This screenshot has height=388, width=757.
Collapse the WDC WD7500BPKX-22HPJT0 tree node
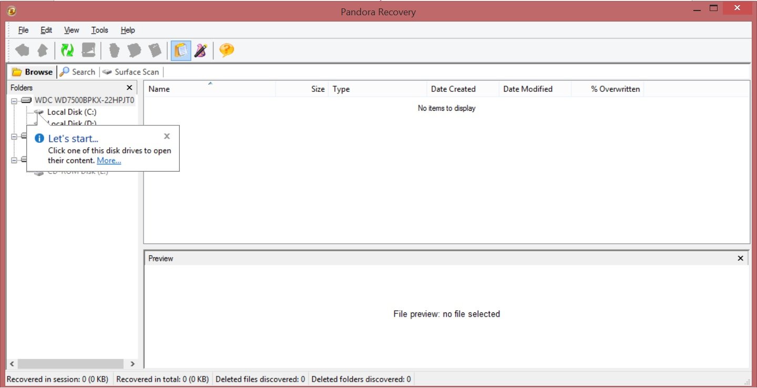[x=14, y=100]
